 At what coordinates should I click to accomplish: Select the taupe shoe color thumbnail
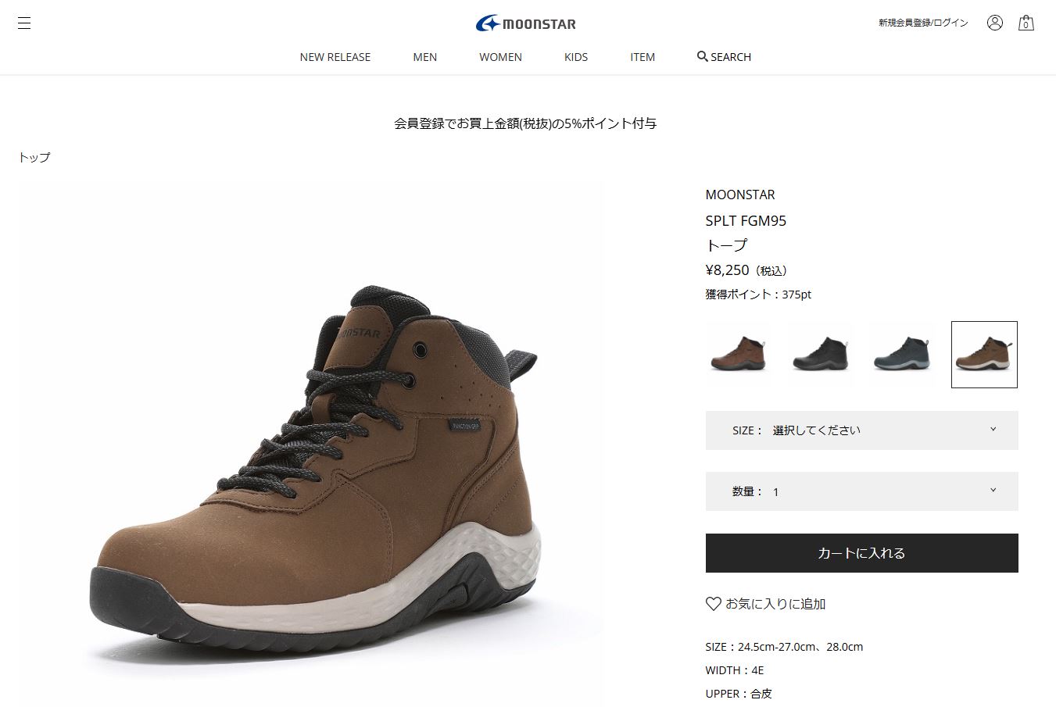point(984,354)
